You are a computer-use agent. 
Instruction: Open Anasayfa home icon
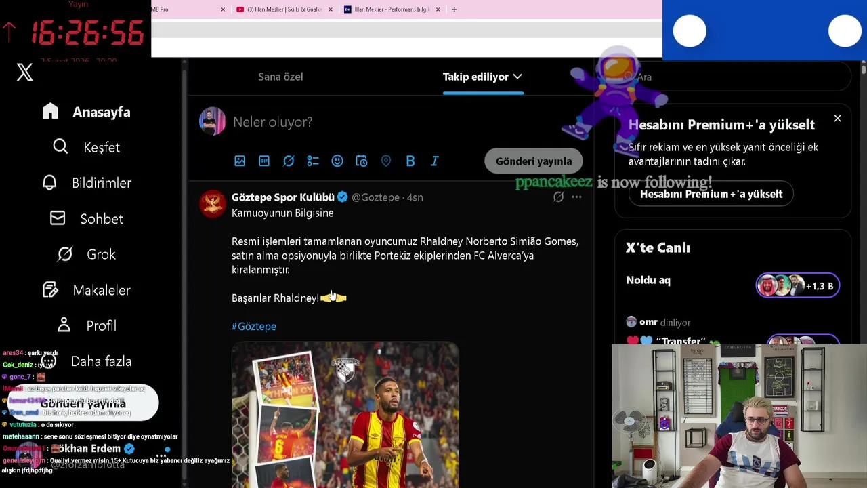50,111
